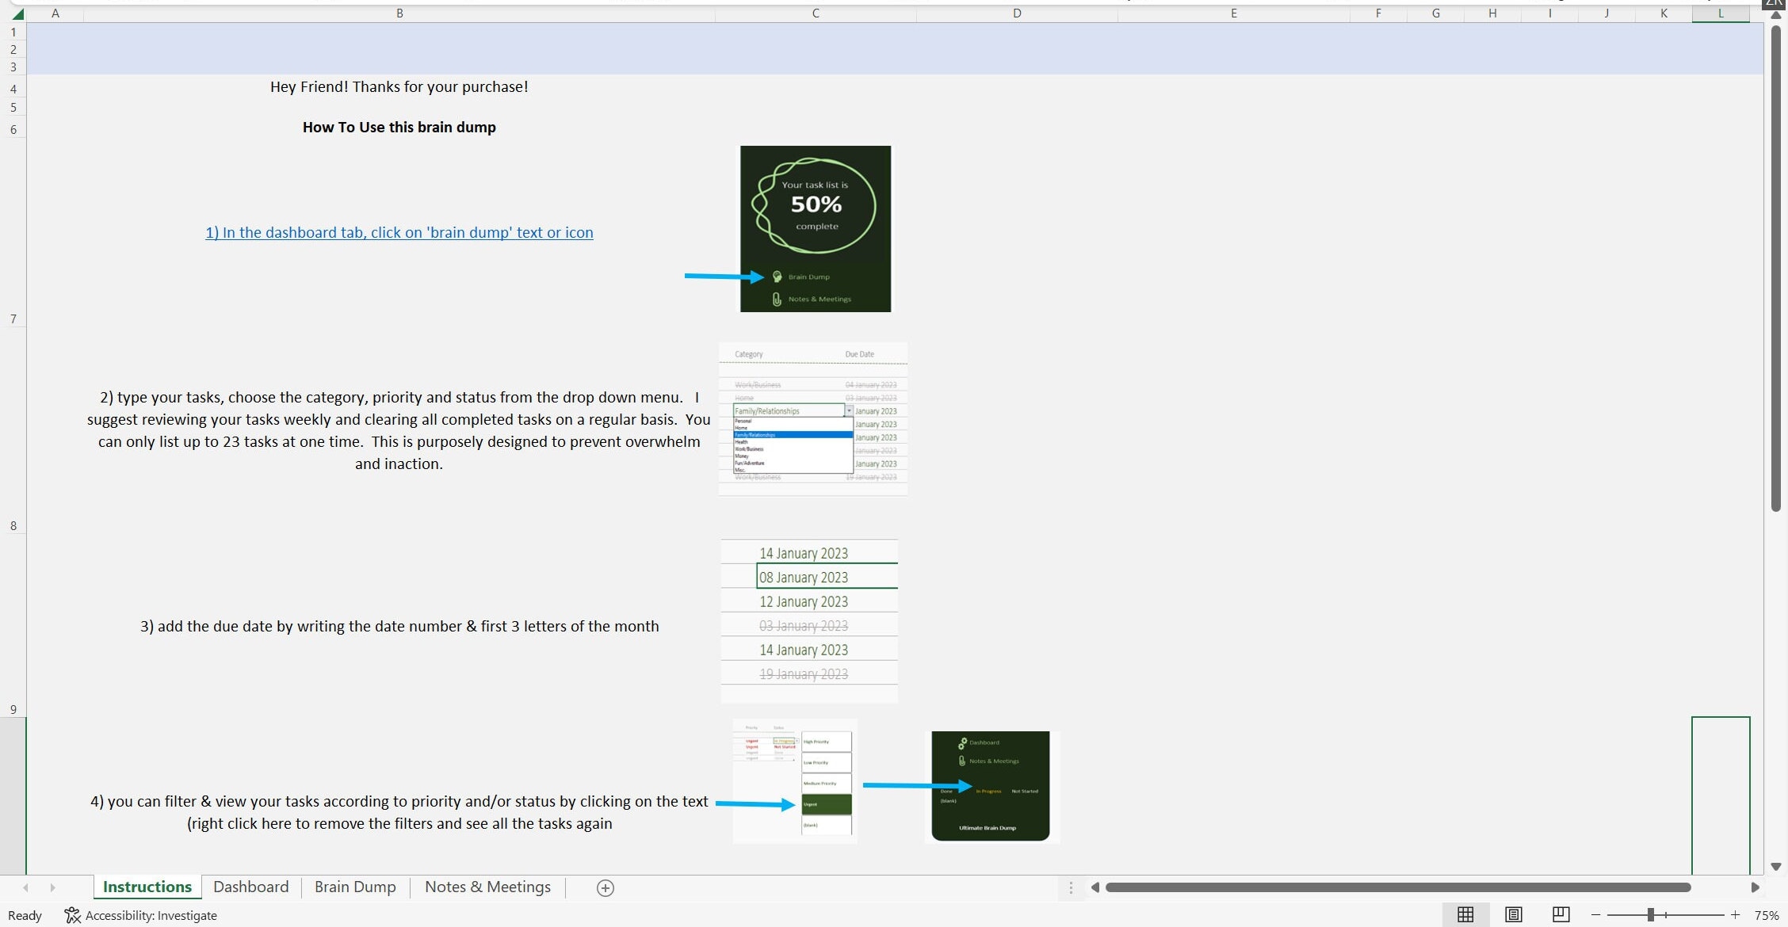1788x927 pixels.
Task: Switch to Page Layout view icon
Action: coord(1512,914)
